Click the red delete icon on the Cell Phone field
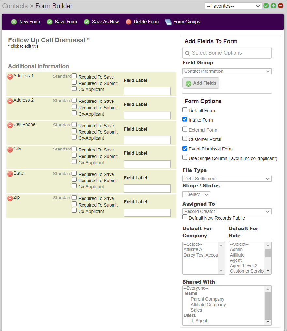The image size is (287, 331). (10, 125)
